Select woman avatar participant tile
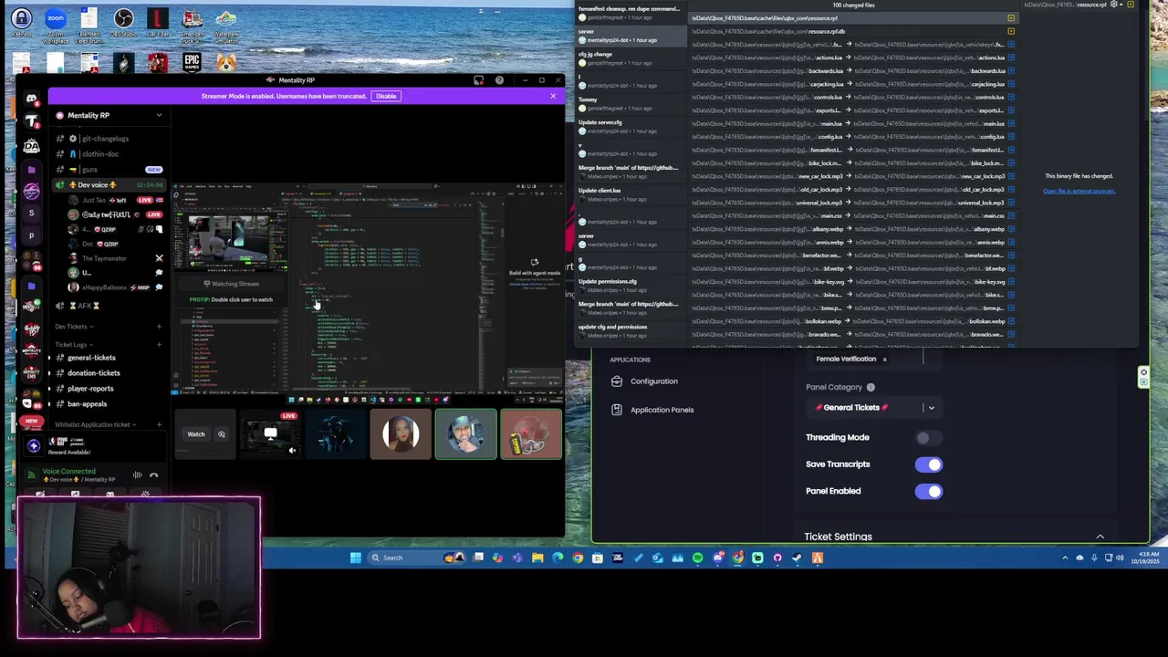 401,434
